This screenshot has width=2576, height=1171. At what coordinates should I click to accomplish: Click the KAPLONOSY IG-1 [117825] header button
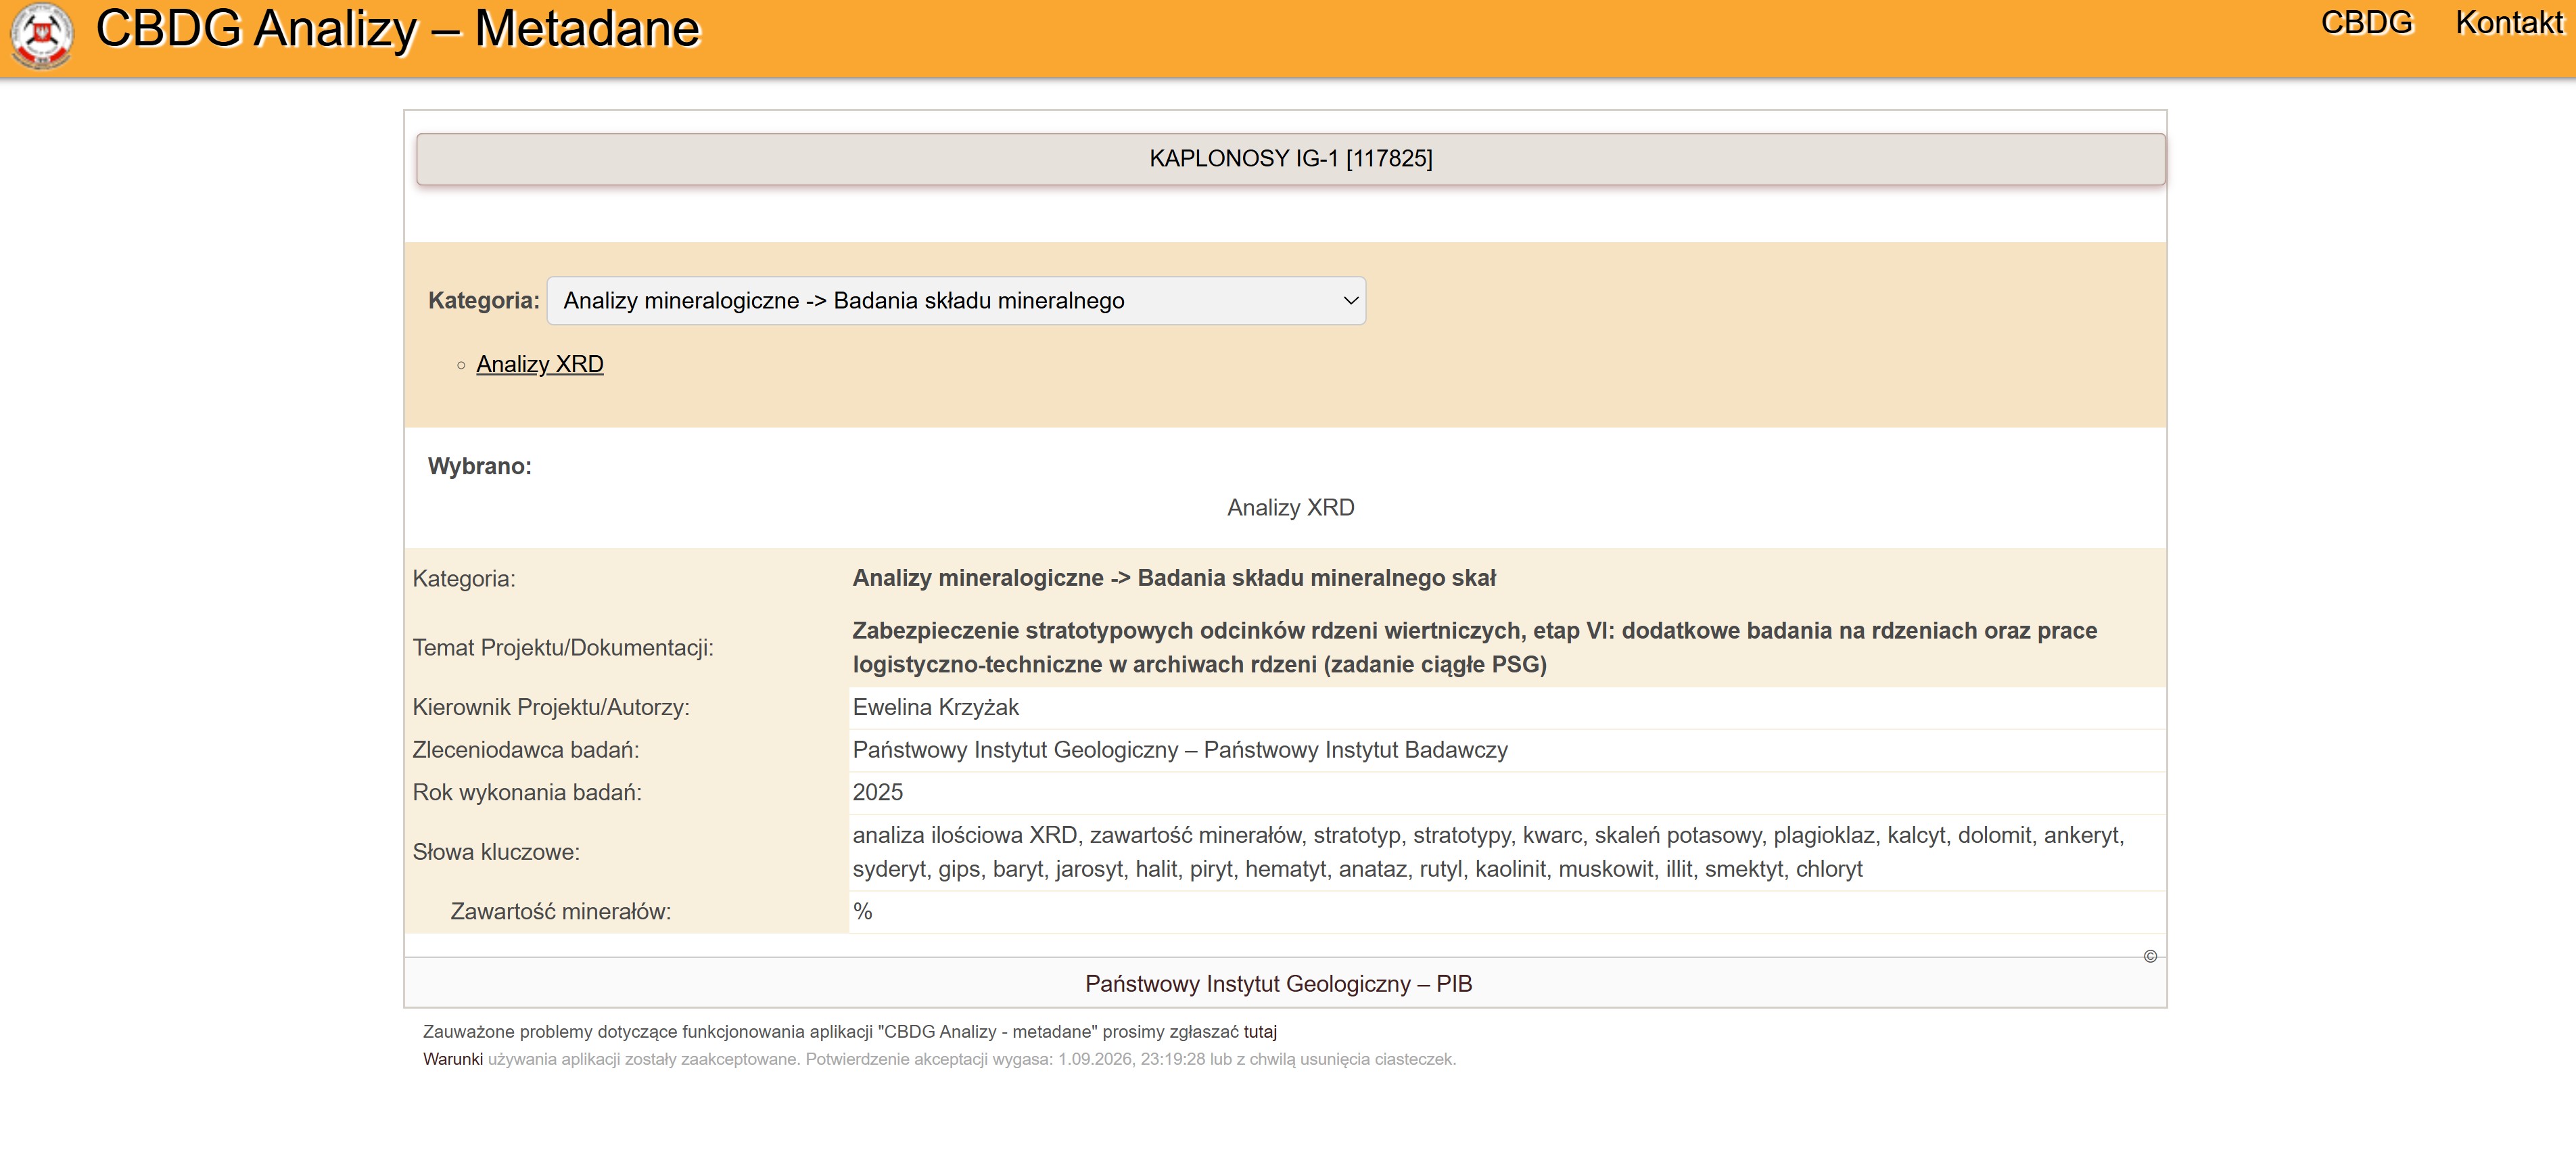(1291, 159)
